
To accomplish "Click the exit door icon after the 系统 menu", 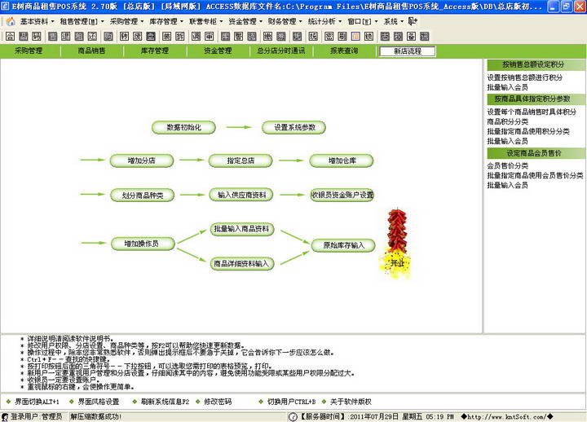I will (x=413, y=21).
